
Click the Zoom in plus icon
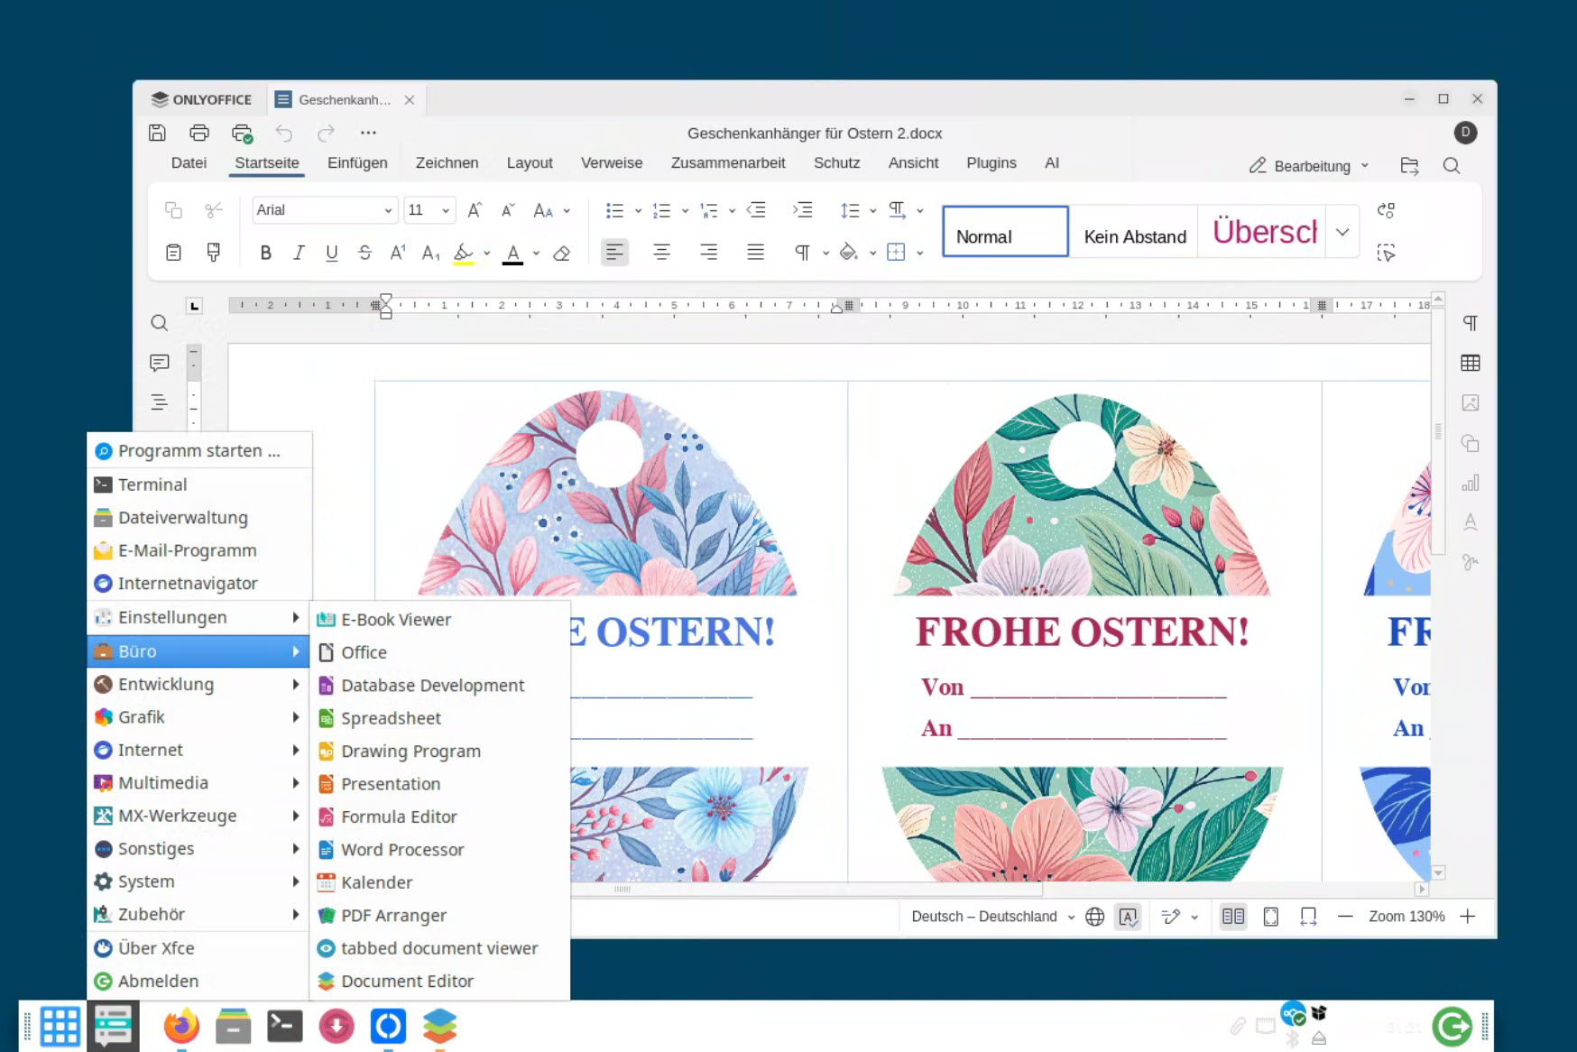(1468, 917)
